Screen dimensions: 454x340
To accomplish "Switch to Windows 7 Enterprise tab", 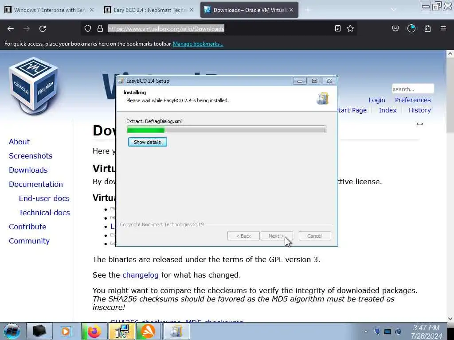I will pyautogui.click(x=50, y=10).
